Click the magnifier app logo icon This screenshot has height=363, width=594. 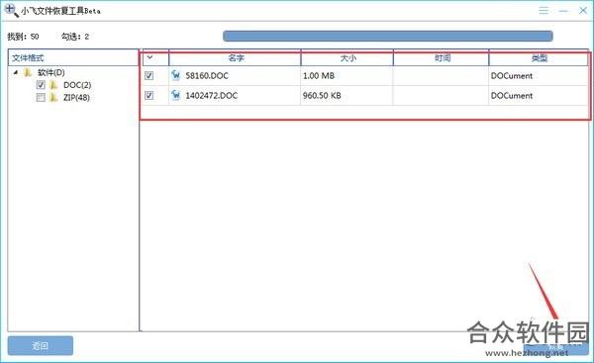tap(11, 10)
